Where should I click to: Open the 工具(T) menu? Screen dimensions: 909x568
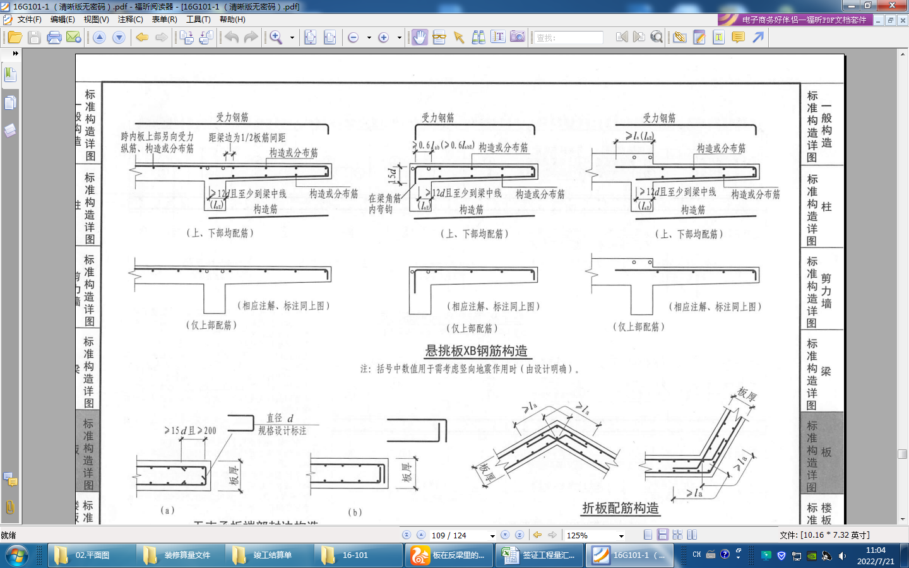(x=198, y=20)
